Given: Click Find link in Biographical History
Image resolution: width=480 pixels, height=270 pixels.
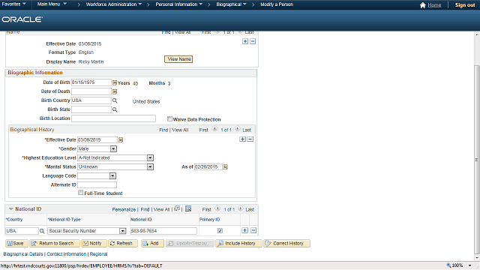Looking at the screenshot, I should coord(163,130).
